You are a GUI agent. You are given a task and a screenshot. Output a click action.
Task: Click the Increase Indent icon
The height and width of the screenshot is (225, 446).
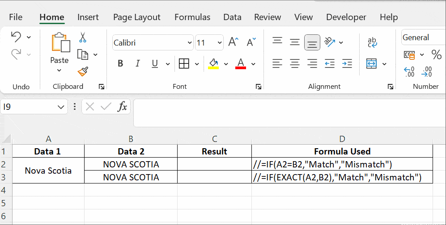pyautogui.click(x=347, y=63)
